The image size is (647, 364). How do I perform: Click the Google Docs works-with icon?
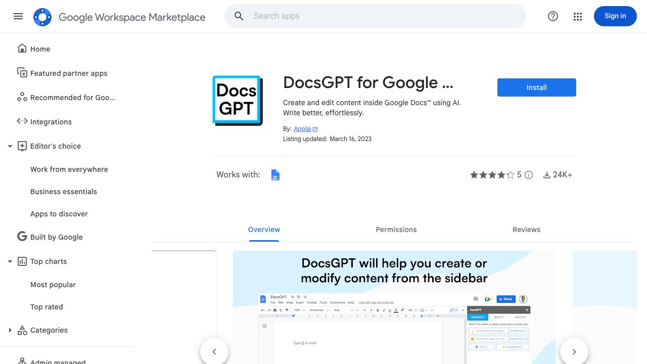pyautogui.click(x=275, y=175)
